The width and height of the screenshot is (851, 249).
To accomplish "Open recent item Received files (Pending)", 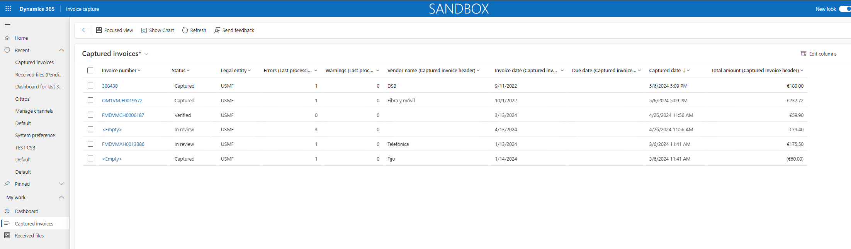I will point(39,75).
